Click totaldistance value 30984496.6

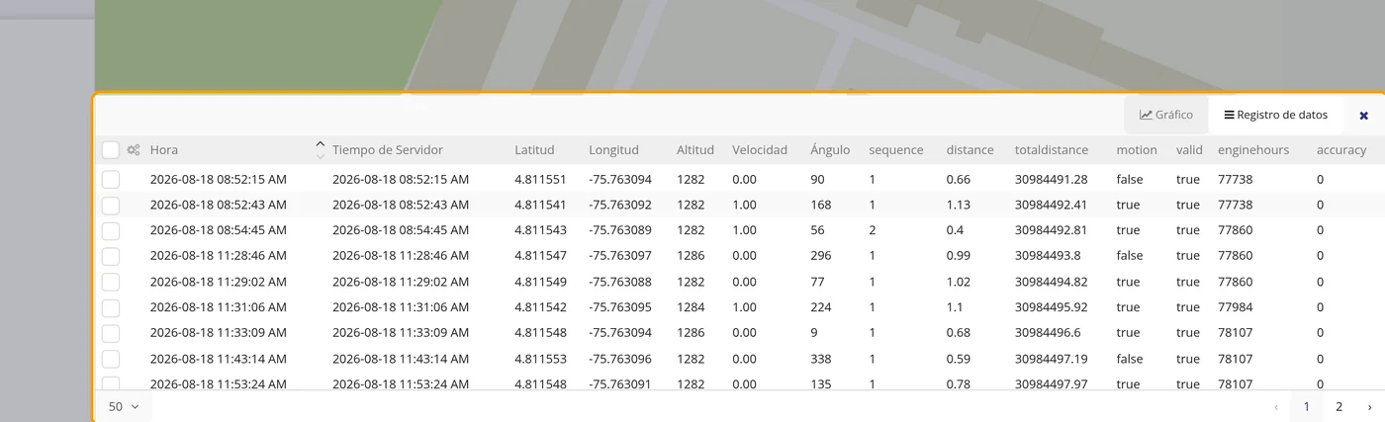click(1048, 333)
